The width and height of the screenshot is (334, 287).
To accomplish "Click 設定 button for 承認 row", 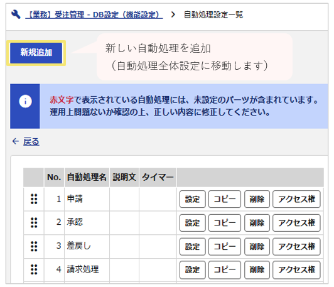I will tap(193, 223).
